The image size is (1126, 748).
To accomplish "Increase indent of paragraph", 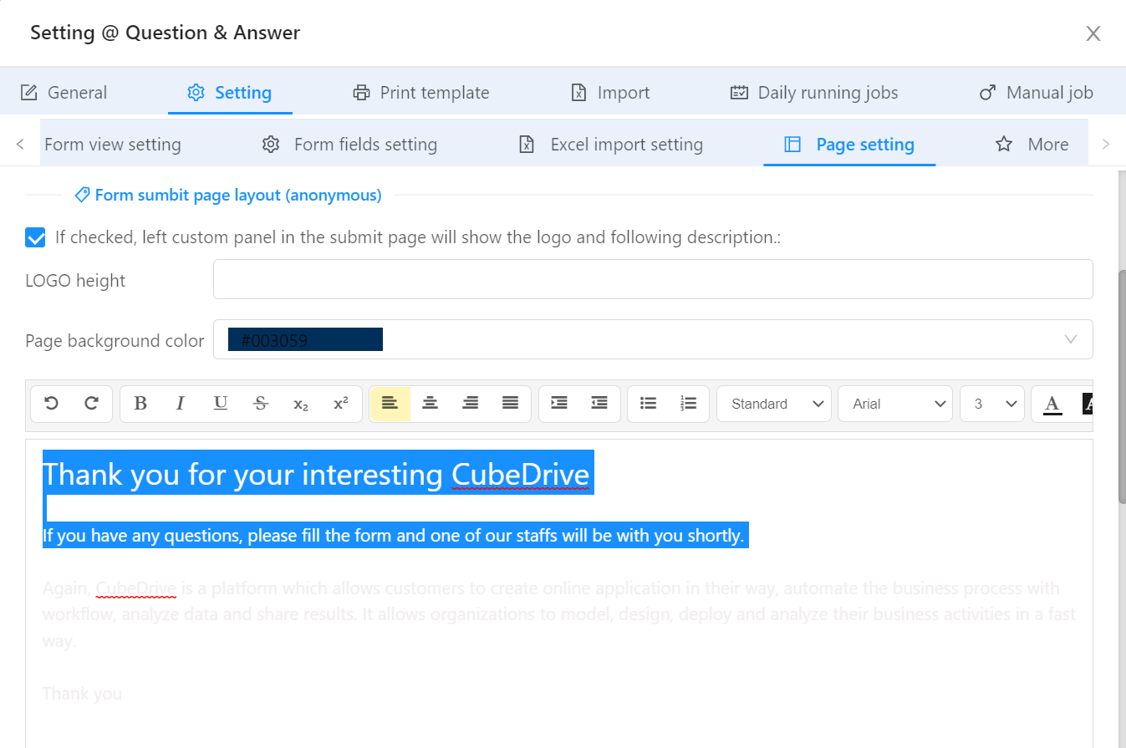I will 559,404.
